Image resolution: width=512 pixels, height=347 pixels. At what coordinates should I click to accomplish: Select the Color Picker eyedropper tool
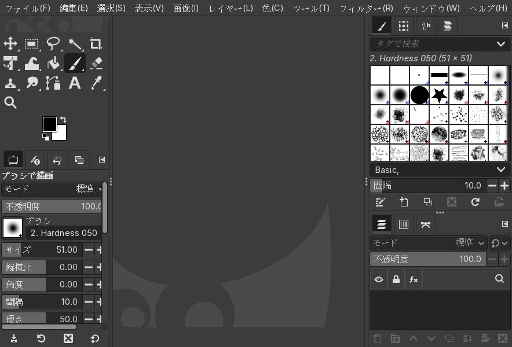(96, 83)
